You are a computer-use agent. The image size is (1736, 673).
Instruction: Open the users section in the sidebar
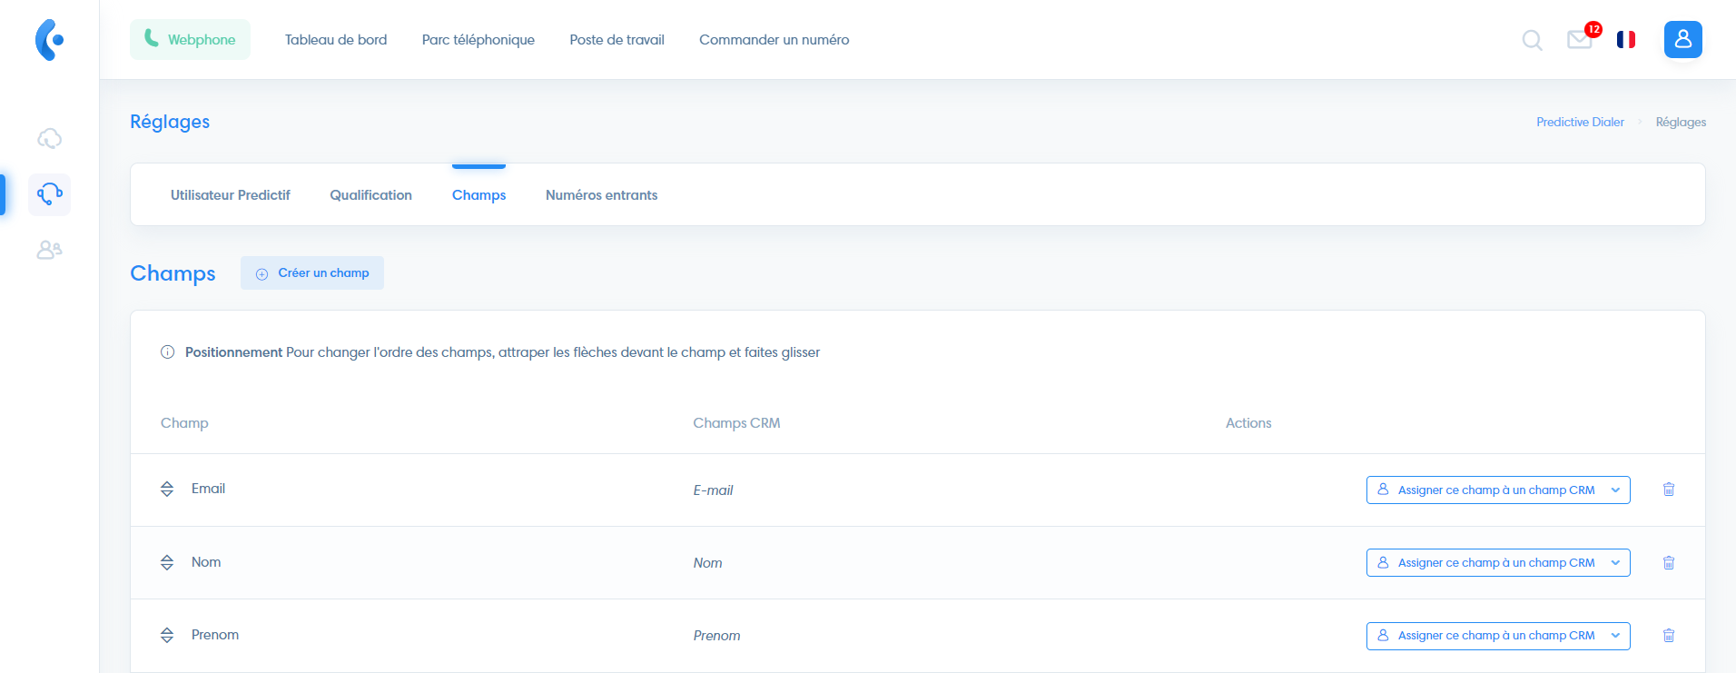click(x=49, y=250)
